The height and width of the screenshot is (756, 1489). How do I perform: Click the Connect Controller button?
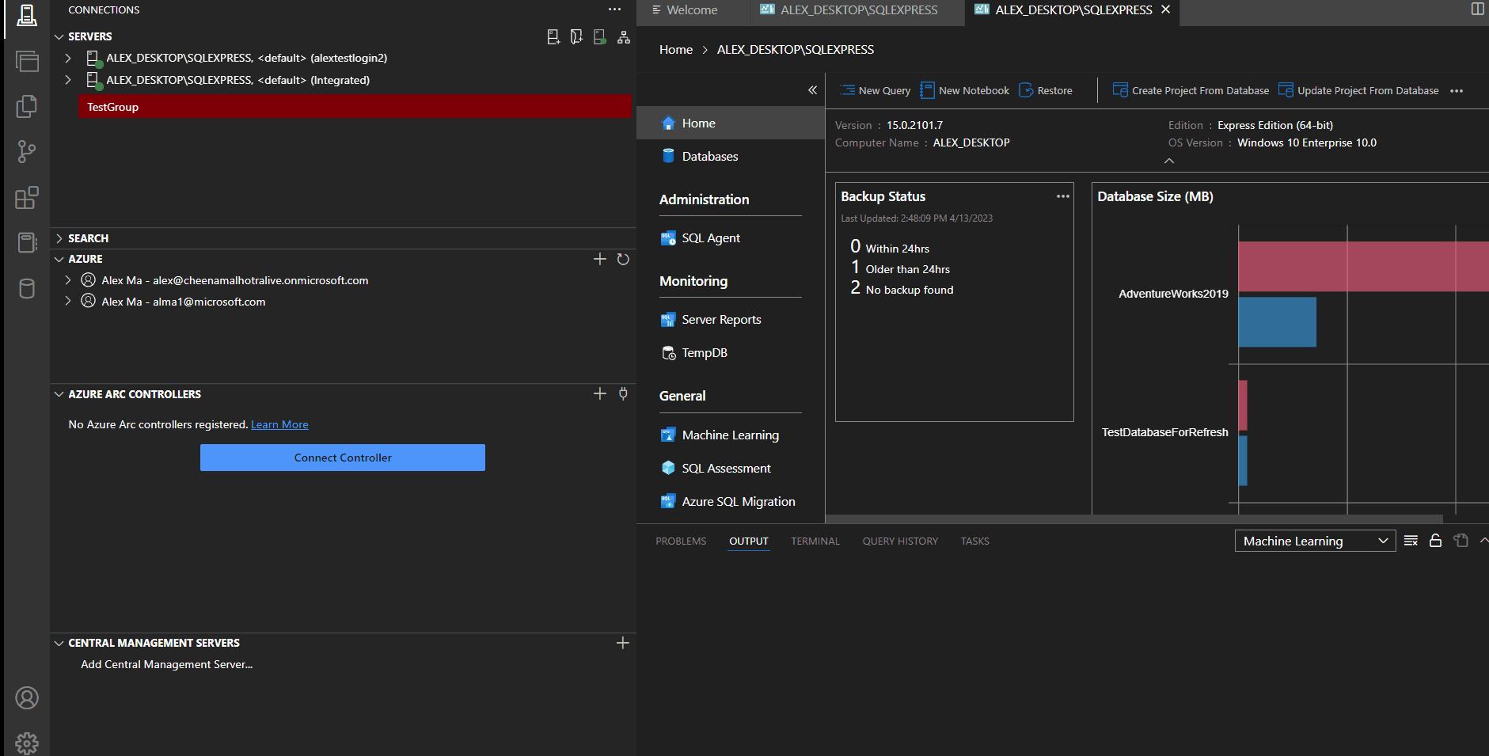coord(342,458)
